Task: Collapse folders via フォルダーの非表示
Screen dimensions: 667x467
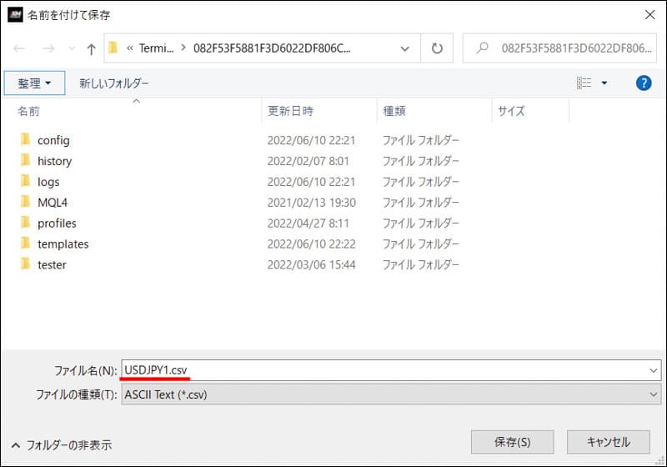Action: (61, 445)
